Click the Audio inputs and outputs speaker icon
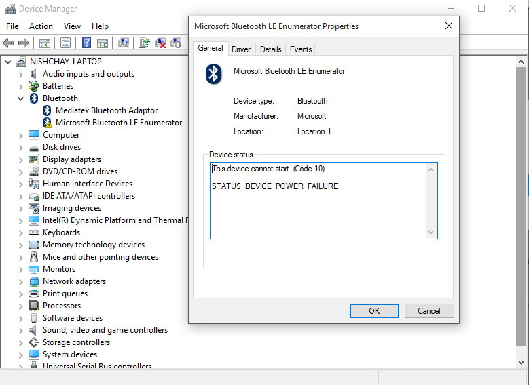529x385 pixels. pyautogui.click(x=33, y=74)
